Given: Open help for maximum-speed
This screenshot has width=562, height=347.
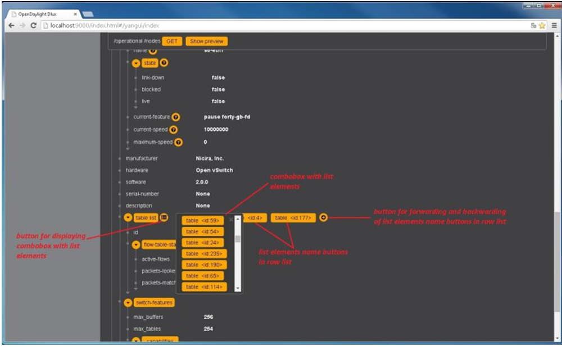Looking at the screenshot, I should pos(178,143).
